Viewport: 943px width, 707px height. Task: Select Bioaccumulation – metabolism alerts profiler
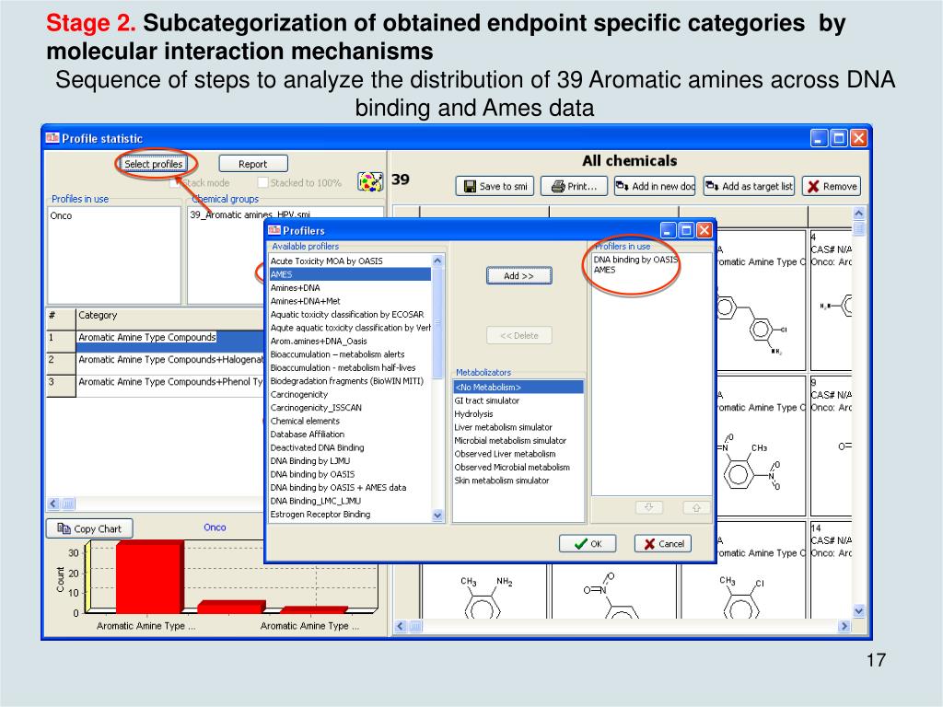[x=350, y=354]
